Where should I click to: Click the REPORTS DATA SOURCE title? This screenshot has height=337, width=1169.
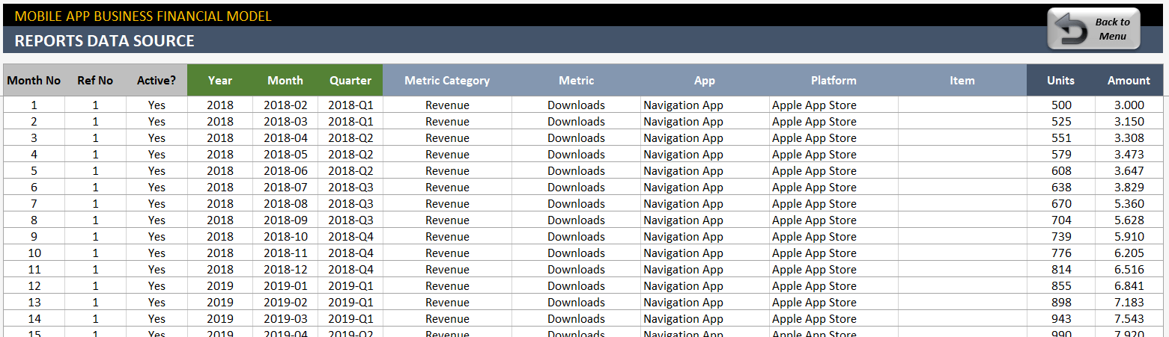(105, 41)
